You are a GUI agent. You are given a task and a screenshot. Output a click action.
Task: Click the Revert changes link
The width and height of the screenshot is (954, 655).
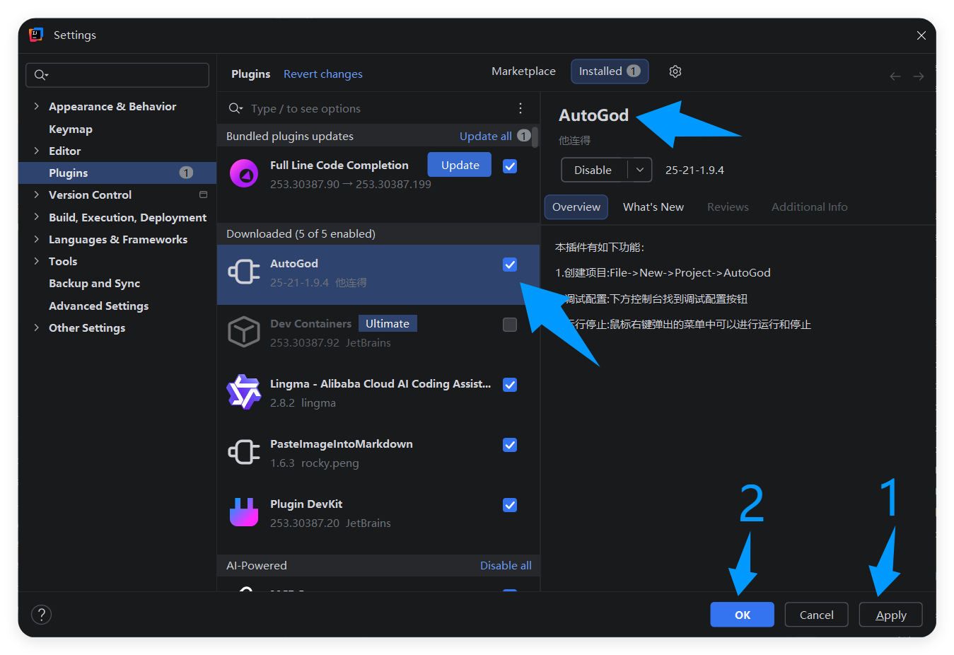(x=323, y=74)
